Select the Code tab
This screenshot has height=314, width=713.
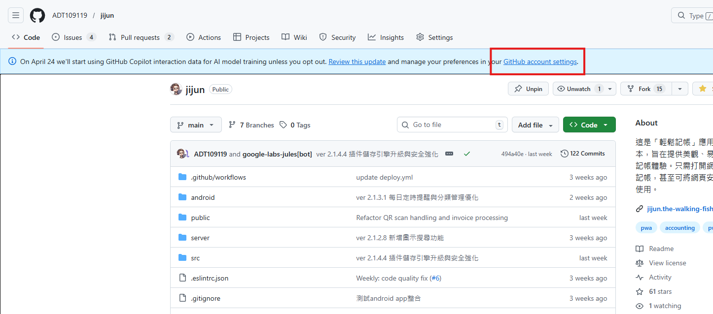[26, 37]
